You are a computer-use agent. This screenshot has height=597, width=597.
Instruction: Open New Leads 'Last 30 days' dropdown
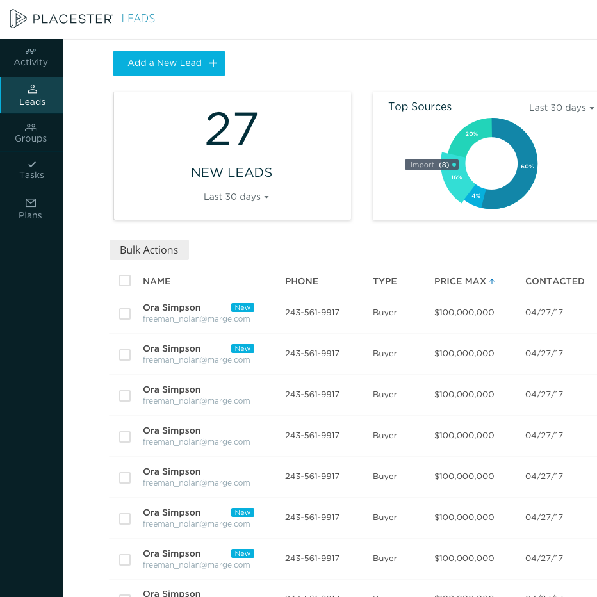coord(236,197)
